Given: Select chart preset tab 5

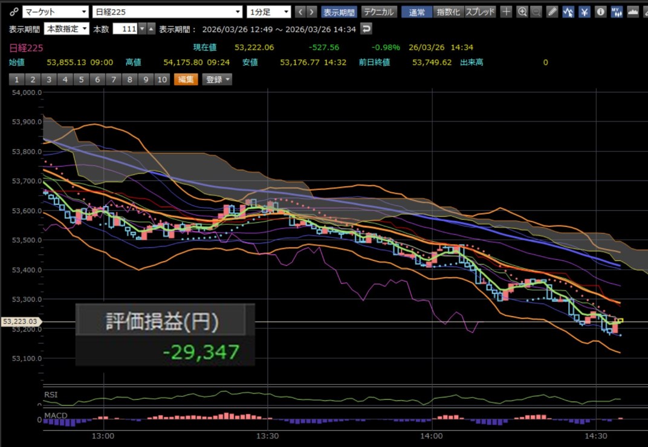Looking at the screenshot, I should coord(82,79).
